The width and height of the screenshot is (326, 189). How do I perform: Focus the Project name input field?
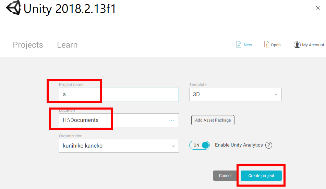click(x=119, y=94)
